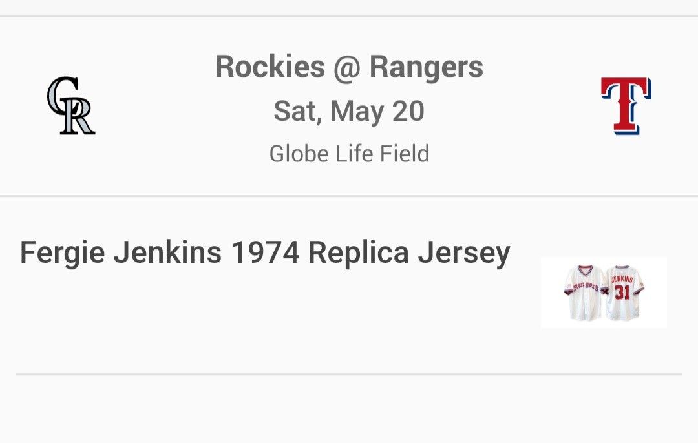Click the Fergie Jenkins name text
The height and width of the screenshot is (443, 698).
point(121,252)
